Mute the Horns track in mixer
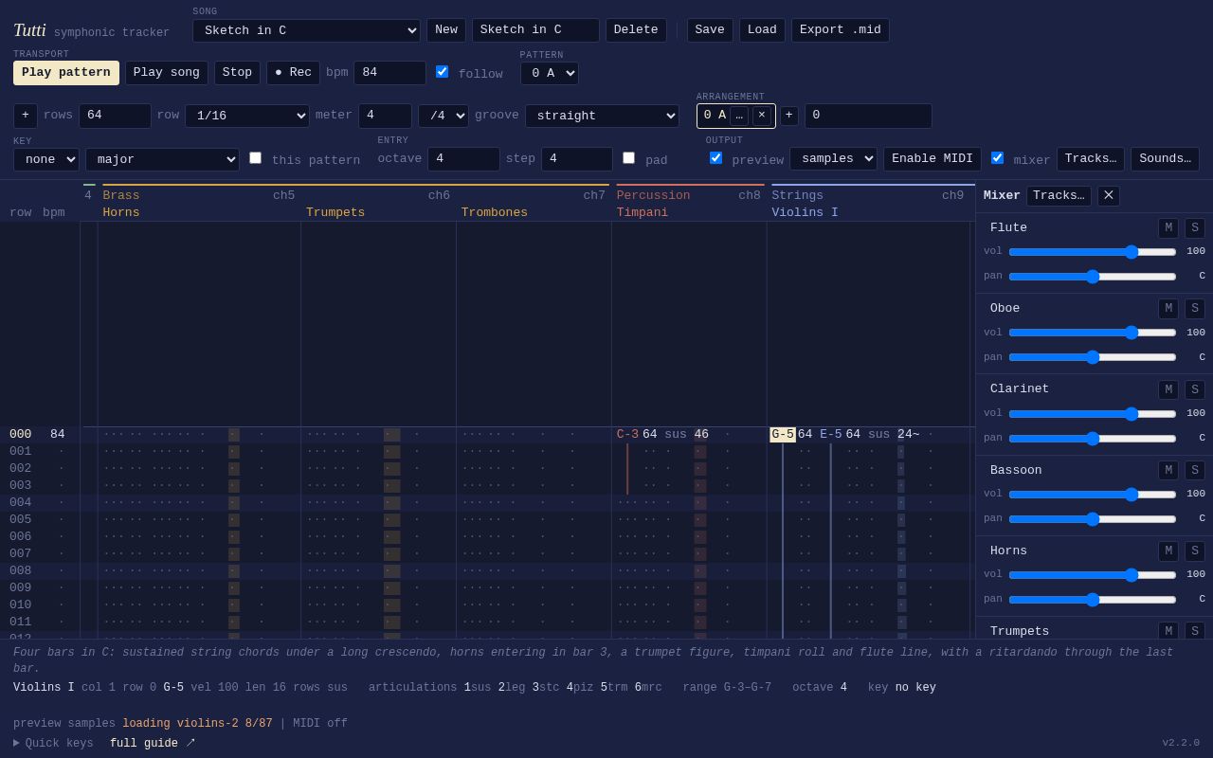The height and width of the screenshot is (758, 1213). 1168,551
